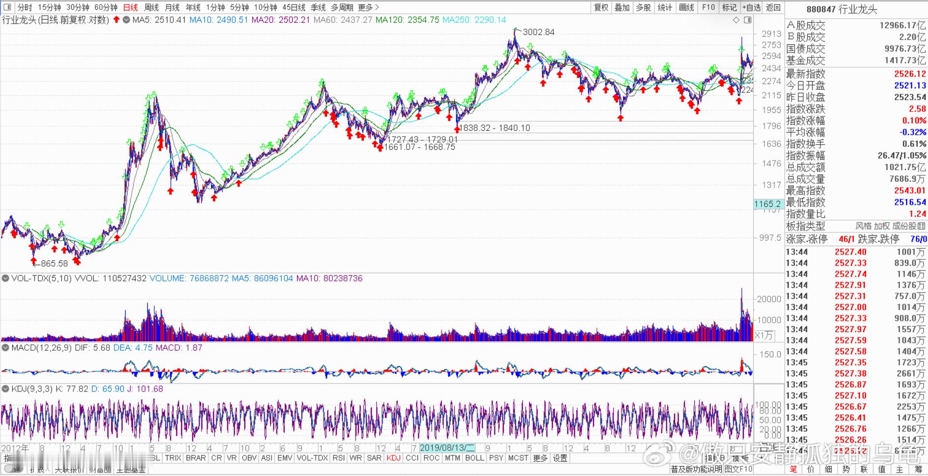The height and width of the screenshot is (476, 928).
Task: Select the RSI indicator tab
Action: pos(338,458)
